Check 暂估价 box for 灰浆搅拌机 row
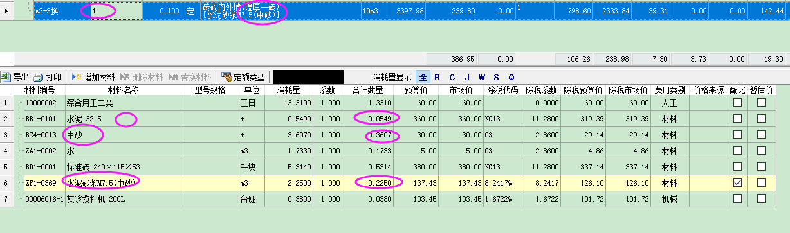 pos(761,198)
